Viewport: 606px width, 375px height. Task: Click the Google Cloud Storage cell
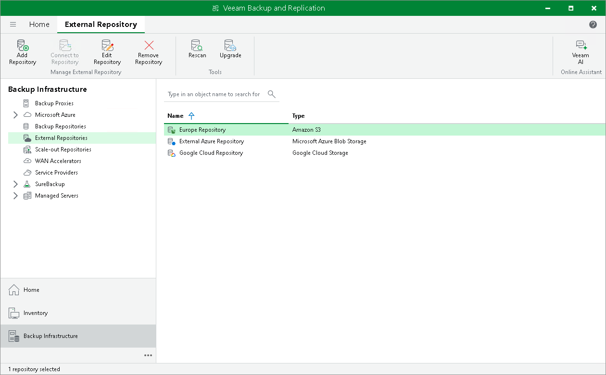point(320,153)
